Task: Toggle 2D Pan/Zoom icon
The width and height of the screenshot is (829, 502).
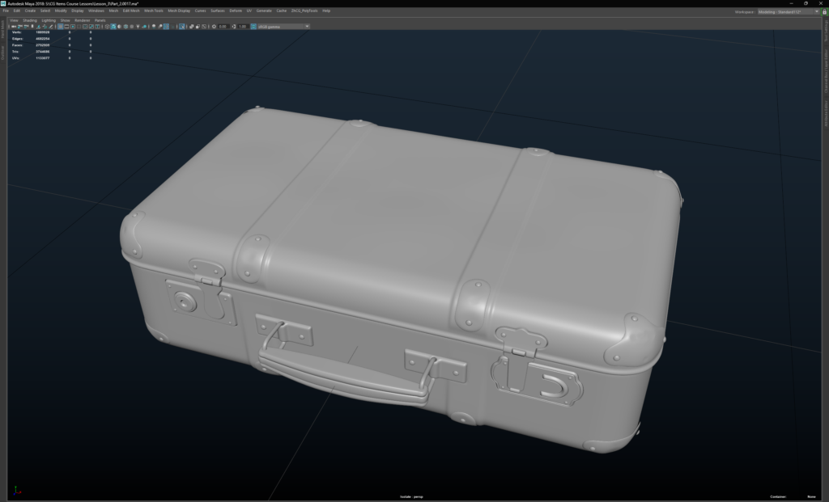Action: [x=45, y=27]
